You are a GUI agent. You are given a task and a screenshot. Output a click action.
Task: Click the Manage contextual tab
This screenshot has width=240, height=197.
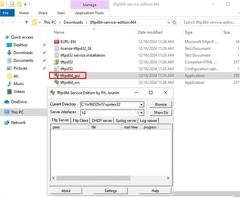coord(90,5)
